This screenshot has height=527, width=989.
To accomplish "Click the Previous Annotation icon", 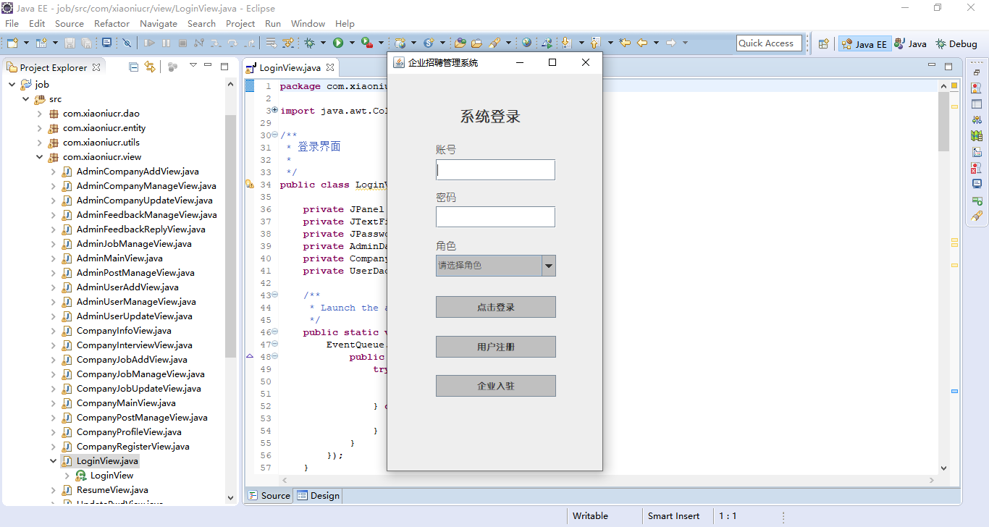I will click(x=594, y=43).
